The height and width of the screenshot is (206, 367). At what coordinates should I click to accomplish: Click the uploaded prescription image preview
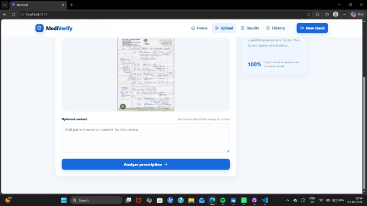tap(146, 75)
